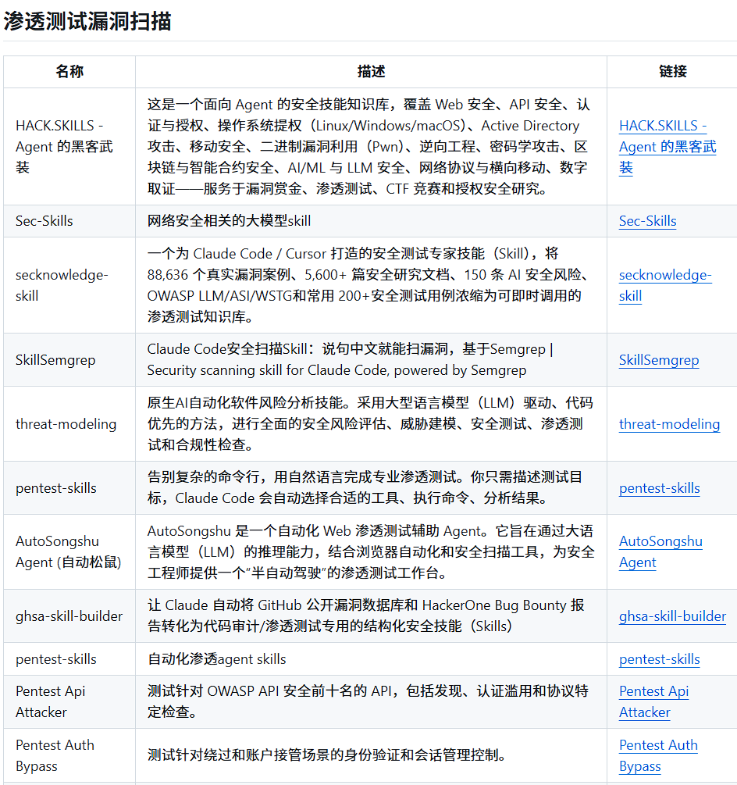Follow the secknowledge-skill hyperlink
Image resolution: width=737 pixels, height=785 pixels.
665,285
